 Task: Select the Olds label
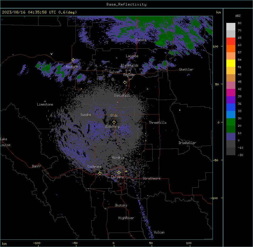(114, 116)
